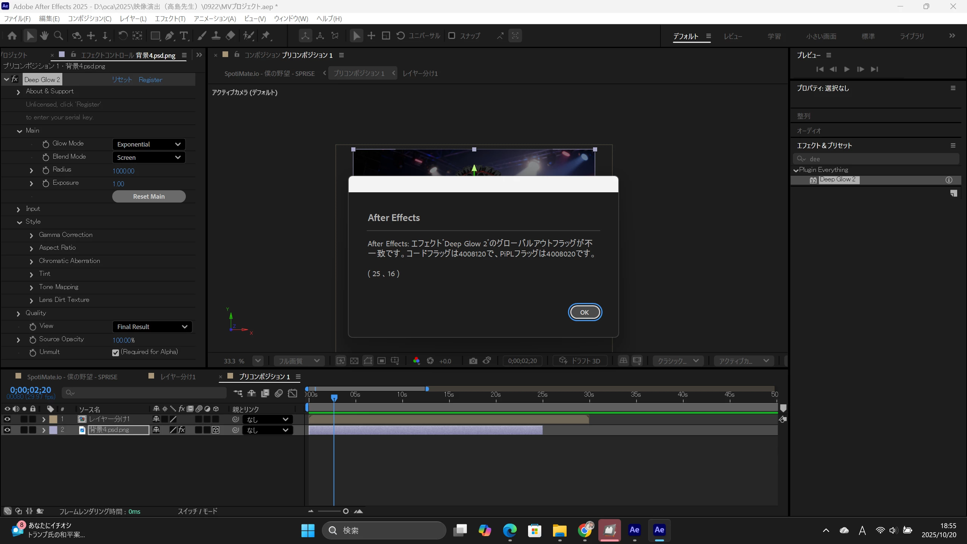
Task: Open the View Final Result dropdown
Action: click(x=152, y=327)
